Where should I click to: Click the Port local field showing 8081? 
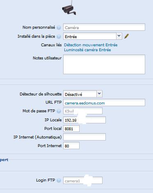coord(71,129)
